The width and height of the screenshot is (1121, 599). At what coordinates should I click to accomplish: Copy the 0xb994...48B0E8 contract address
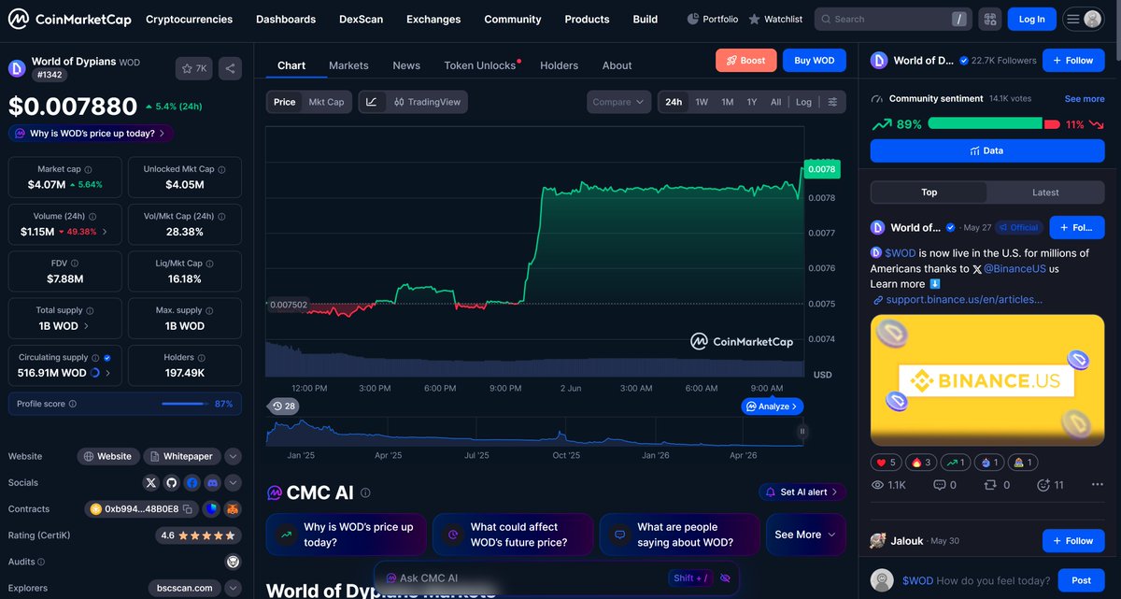188,509
